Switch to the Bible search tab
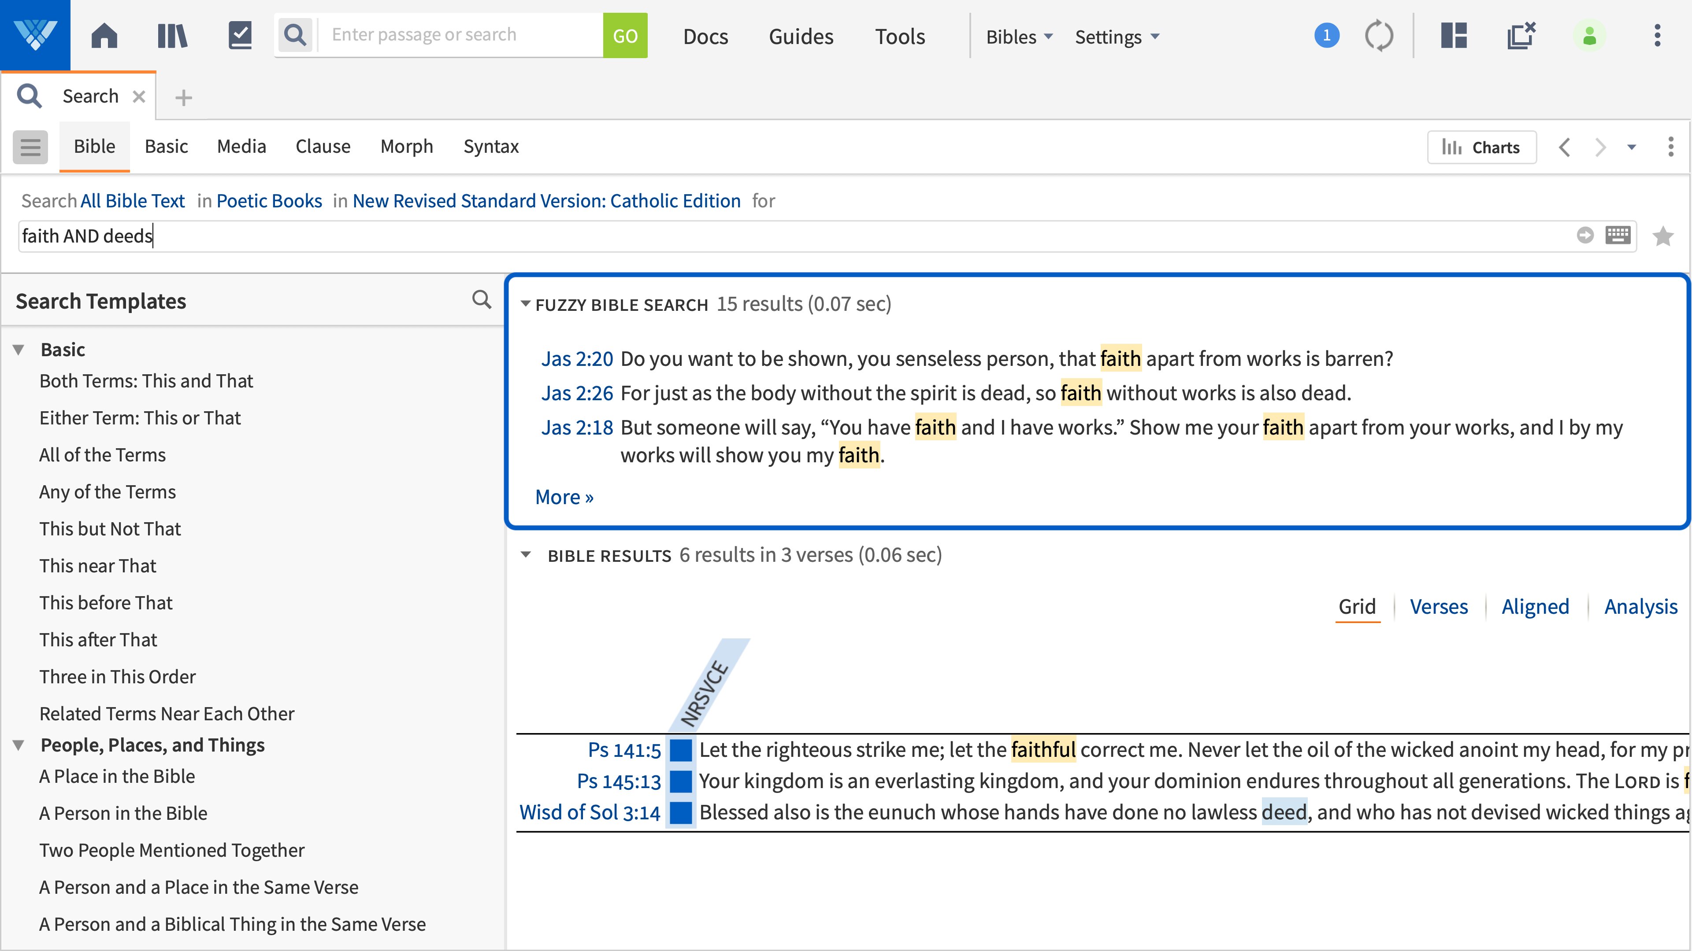Screen dimensions: 1692x951 point(95,146)
